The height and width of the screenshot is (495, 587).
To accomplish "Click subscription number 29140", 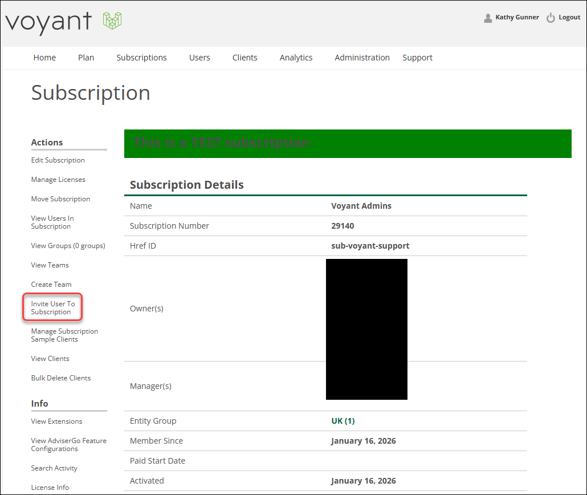I will click(x=343, y=226).
